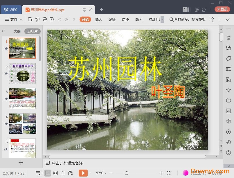
Task: Select the slide 3 thumbnail
Action: [23, 98]
